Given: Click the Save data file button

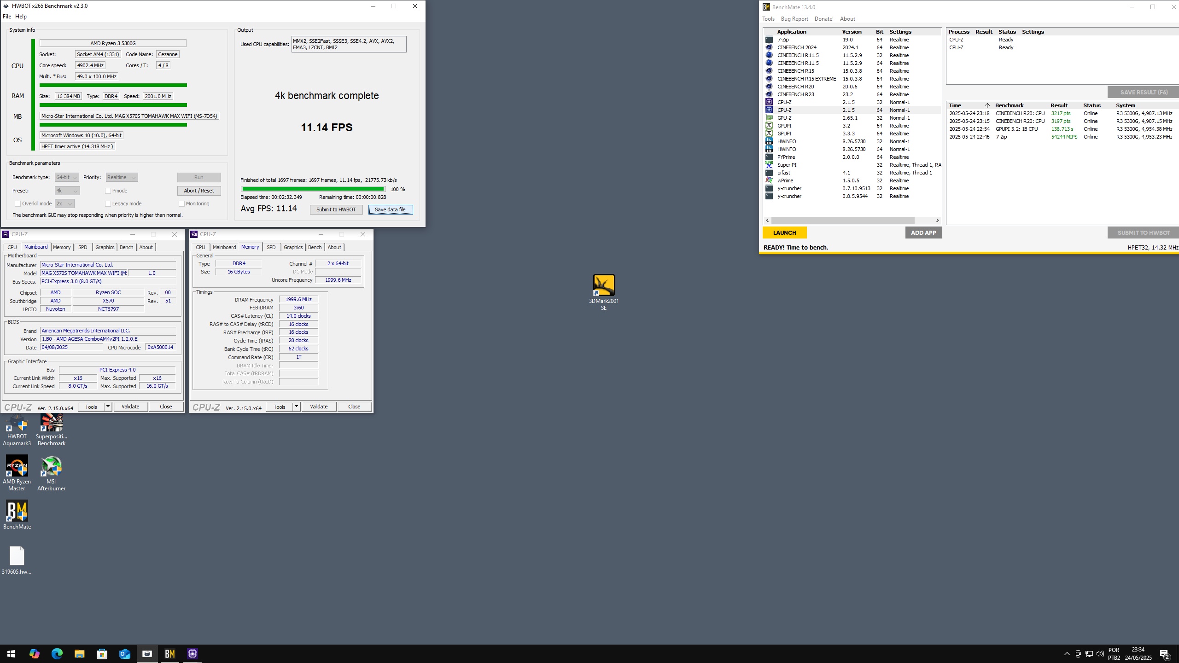Looking at the screenshot, I should point(390,209).
